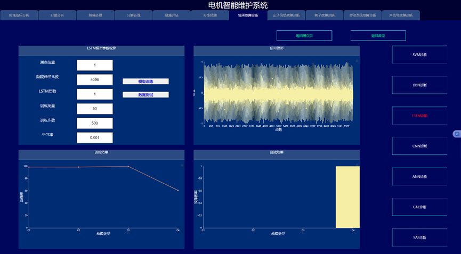This screenshot has height=254, width=461.
Task: Click the yellow C4 bar in test results
Action: pos(347,197)
